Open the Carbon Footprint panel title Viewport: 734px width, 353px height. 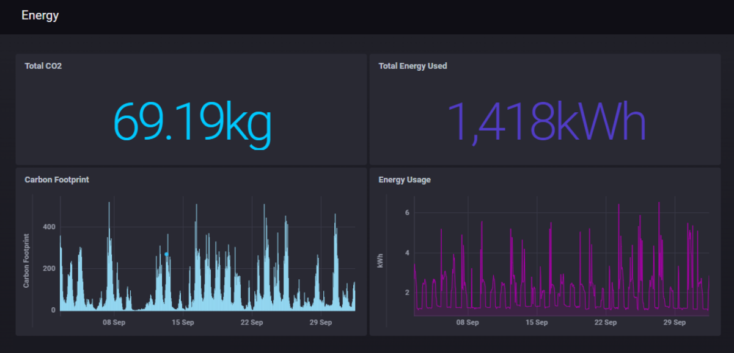tap(57, 180)
